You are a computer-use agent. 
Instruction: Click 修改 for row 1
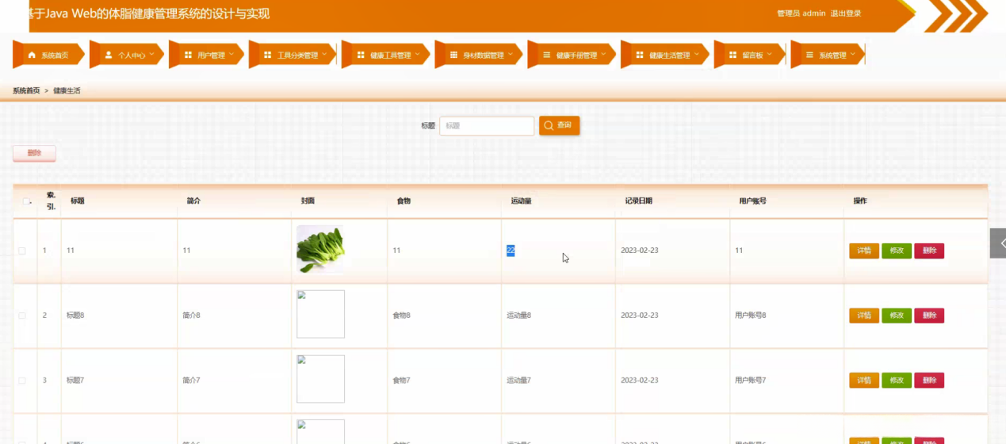(897, 251)
